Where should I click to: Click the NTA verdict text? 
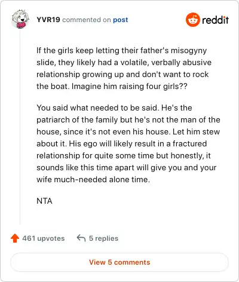(x=44, y=201)
